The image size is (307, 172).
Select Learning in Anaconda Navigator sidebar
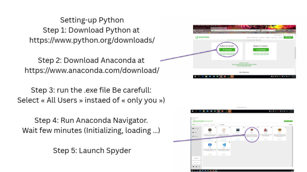click(195, 132)
